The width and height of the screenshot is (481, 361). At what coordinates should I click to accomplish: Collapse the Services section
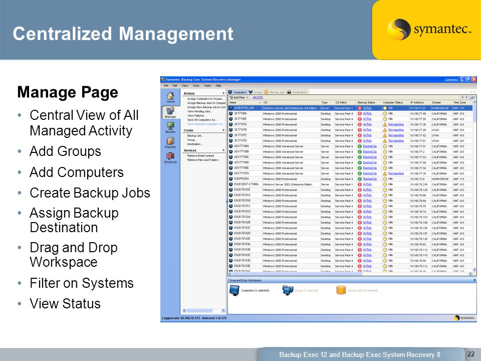223,150
